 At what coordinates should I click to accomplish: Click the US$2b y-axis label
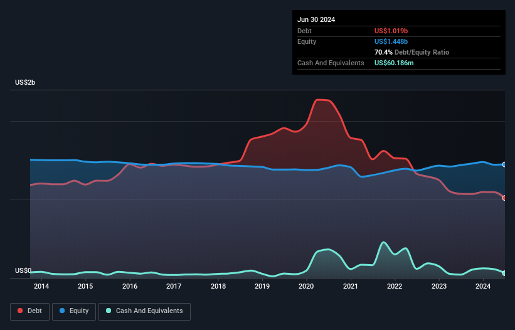point(25,82)
